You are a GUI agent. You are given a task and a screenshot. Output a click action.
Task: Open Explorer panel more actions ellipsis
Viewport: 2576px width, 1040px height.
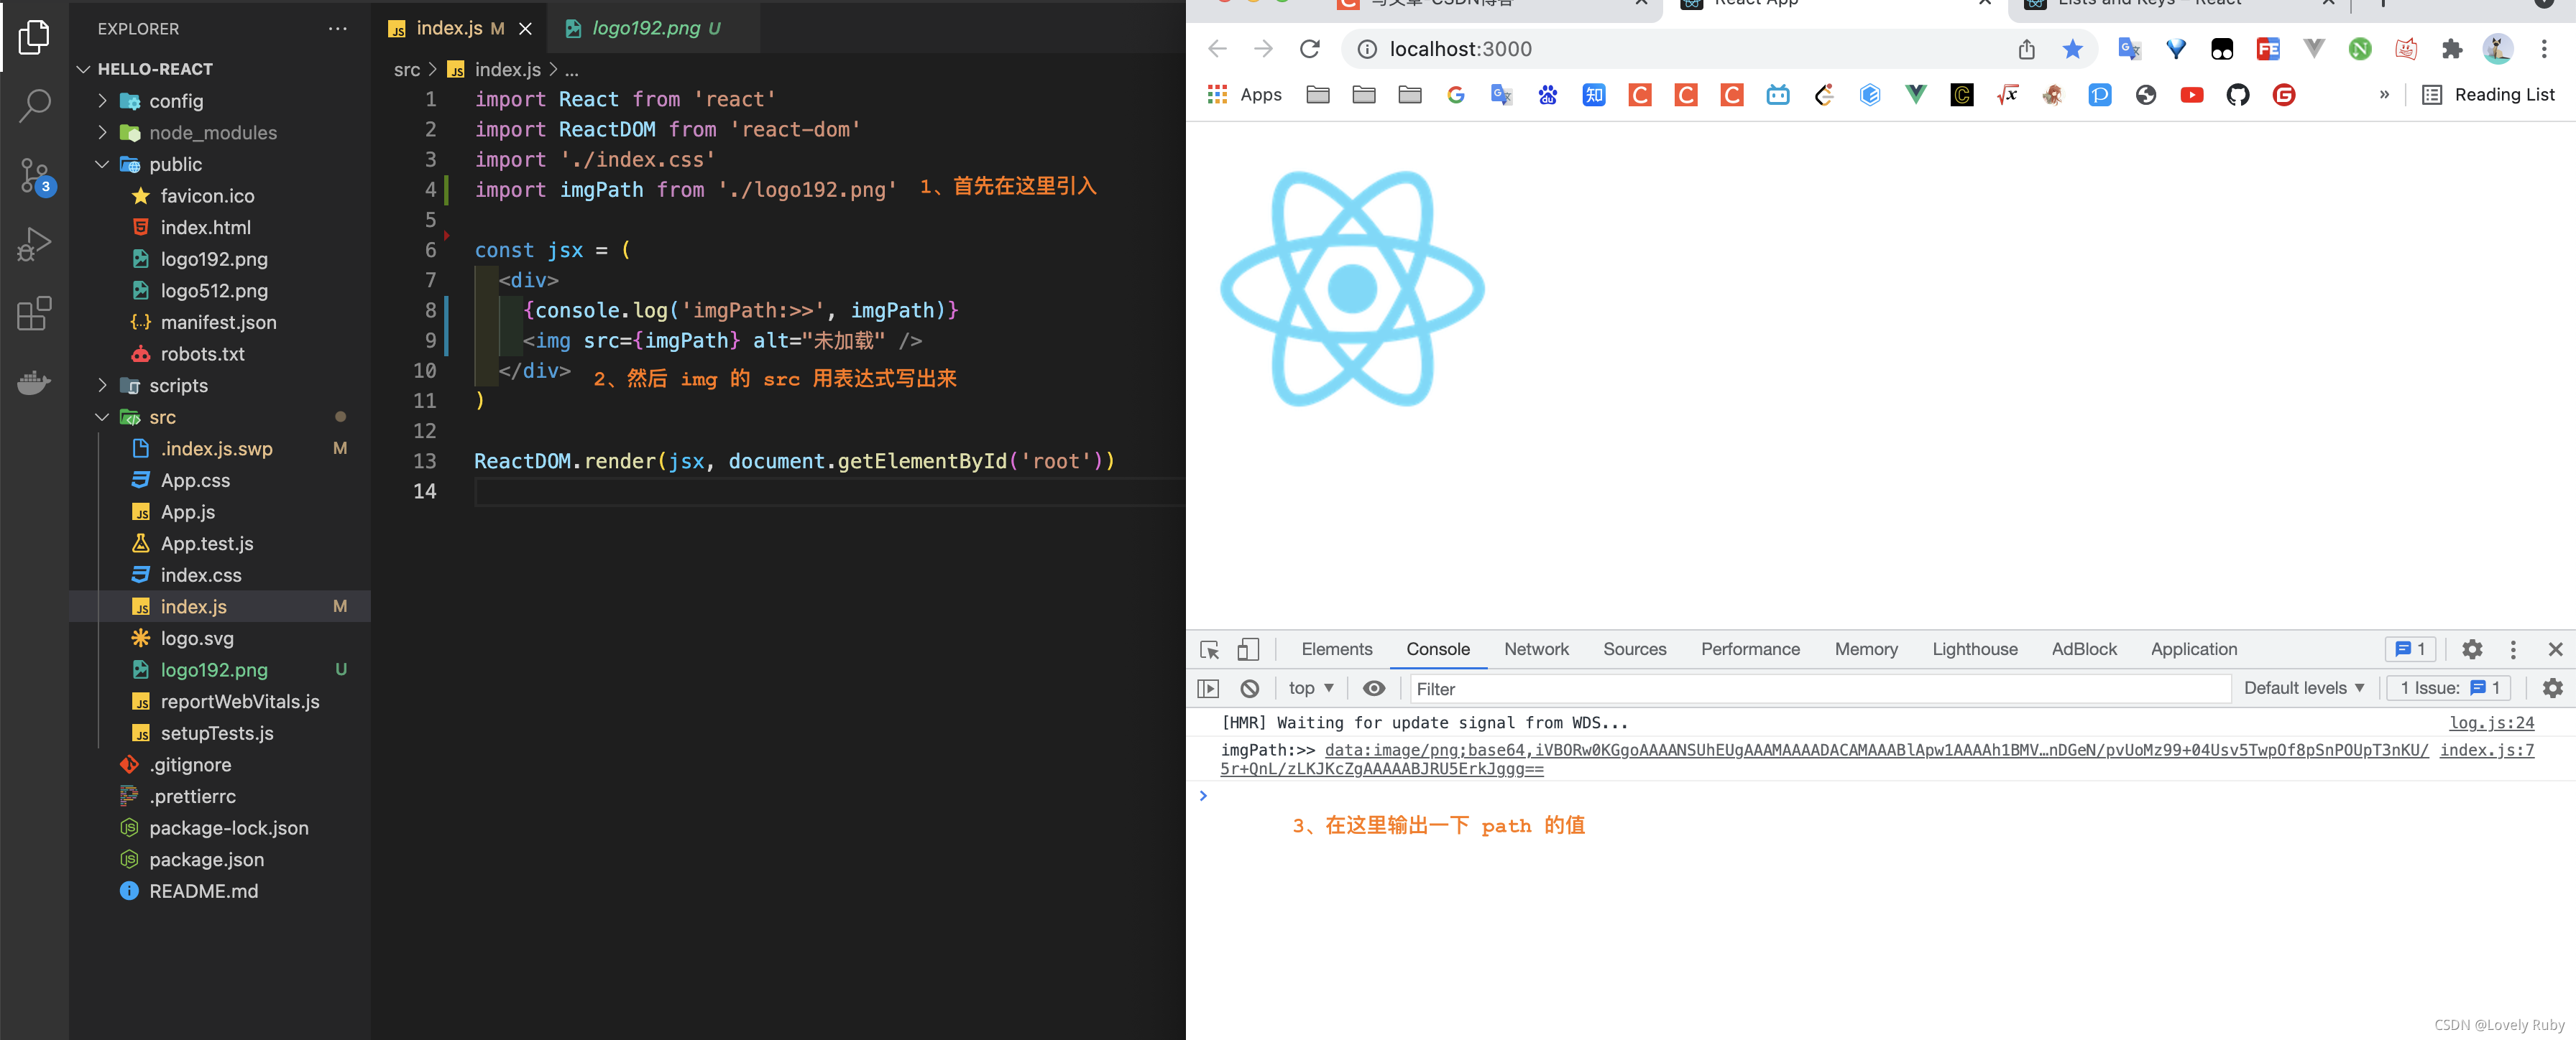tap(338, 29)
